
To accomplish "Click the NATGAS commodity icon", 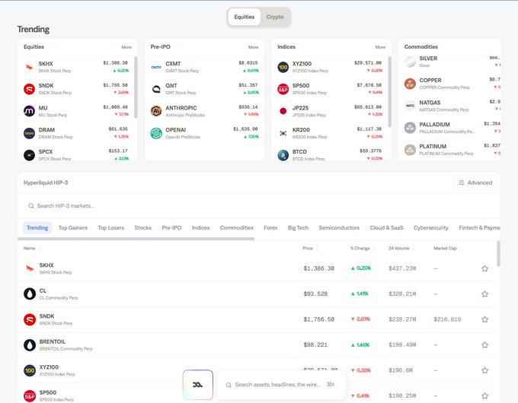I will 410,106.
